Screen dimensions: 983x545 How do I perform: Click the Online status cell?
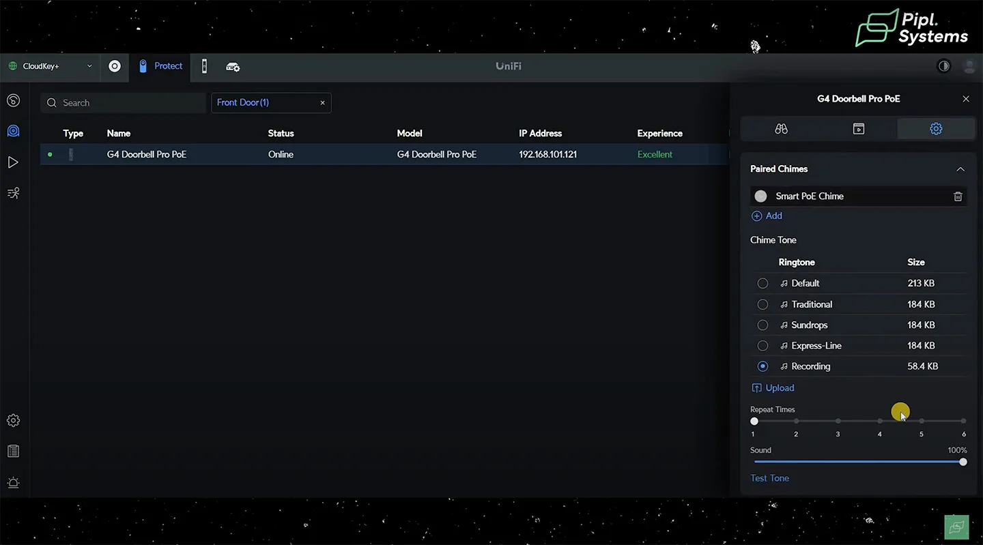281,154
